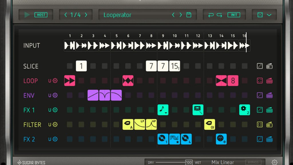
Task: Select LOOP step 1 fast-forward cell
Action: pos(70,81)
